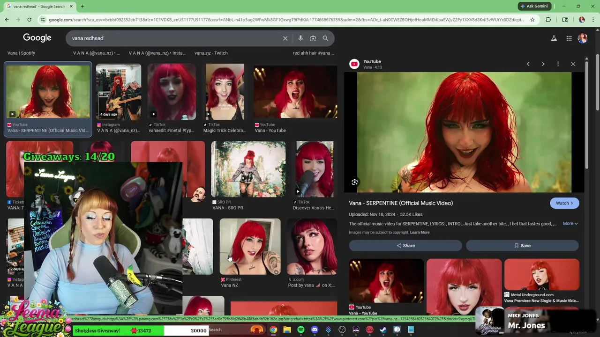Select the 'vana redhead' browser tab

39,7
